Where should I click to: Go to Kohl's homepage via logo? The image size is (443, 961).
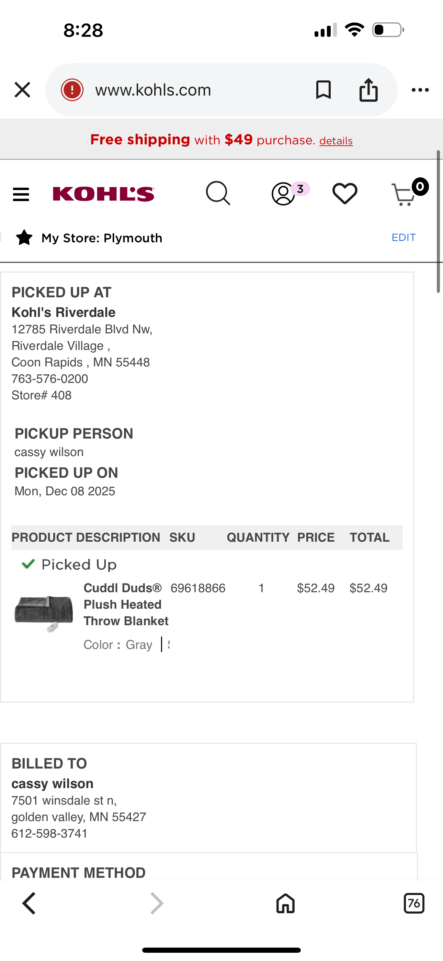coord(103,194)
